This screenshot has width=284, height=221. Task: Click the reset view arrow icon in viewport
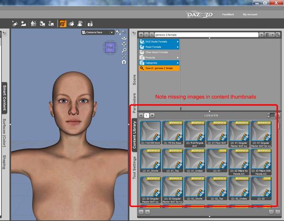(x=124, y=62)
